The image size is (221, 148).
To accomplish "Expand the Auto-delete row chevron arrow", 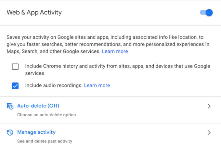I will point(209,106).
